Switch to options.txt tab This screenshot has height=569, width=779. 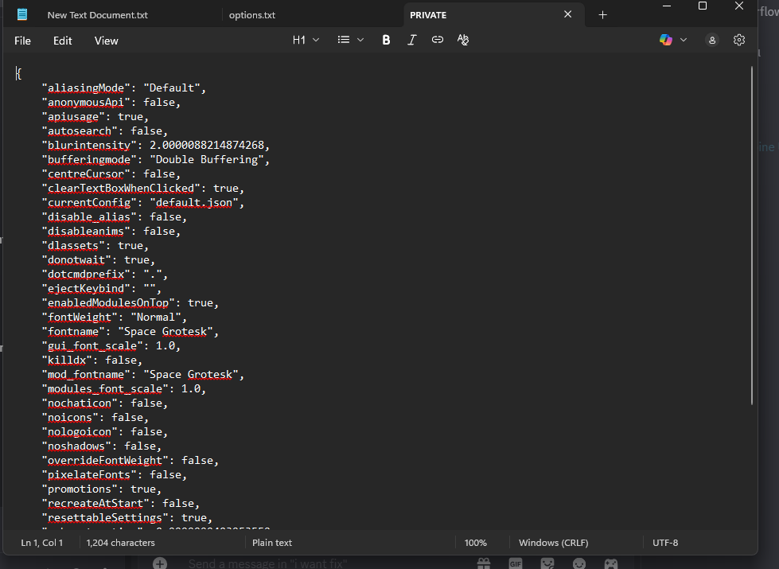[252, 15]
